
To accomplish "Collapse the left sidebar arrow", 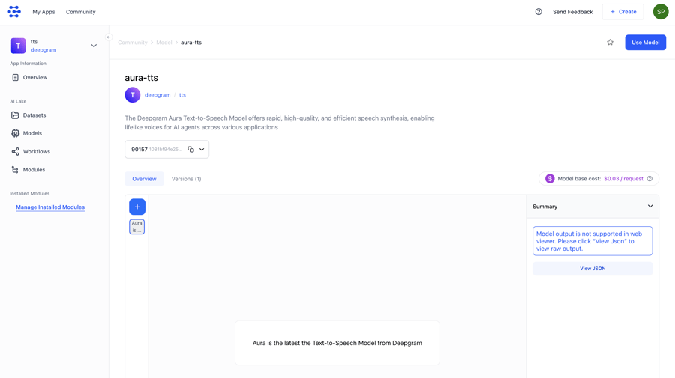I will (x=109, y=37).
